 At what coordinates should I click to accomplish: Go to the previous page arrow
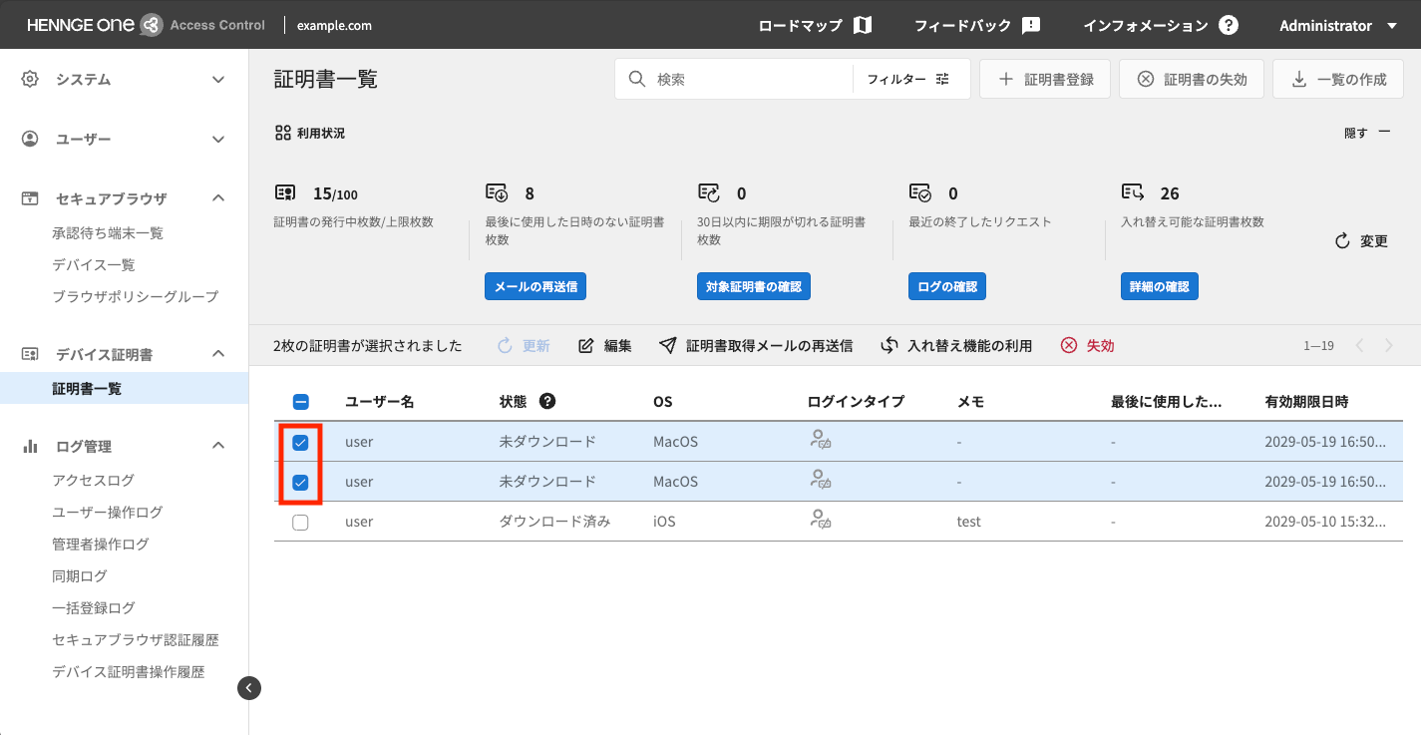tap(1359, 346)
